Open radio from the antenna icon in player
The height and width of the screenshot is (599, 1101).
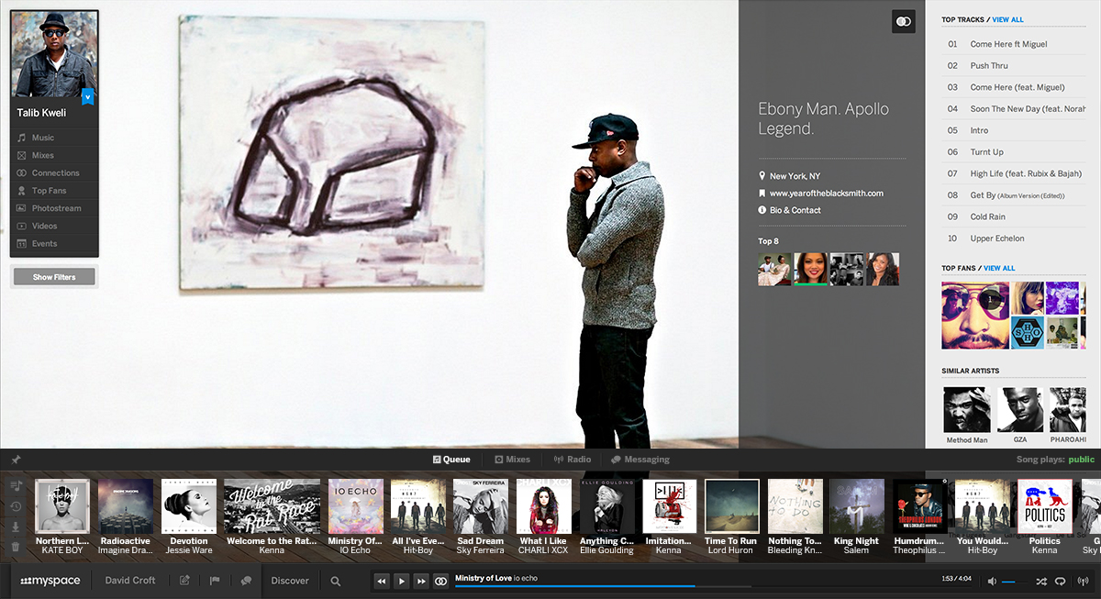coord(1082,582)
